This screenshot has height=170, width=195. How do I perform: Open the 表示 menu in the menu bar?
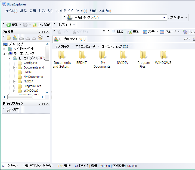coord(33,11)
